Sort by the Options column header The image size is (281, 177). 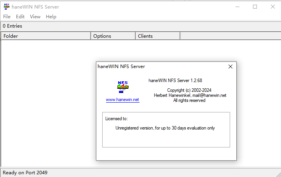tap(113, 36)
